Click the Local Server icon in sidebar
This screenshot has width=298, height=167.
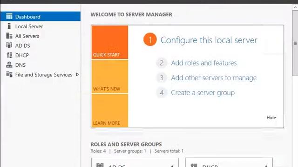pos(9,26)
